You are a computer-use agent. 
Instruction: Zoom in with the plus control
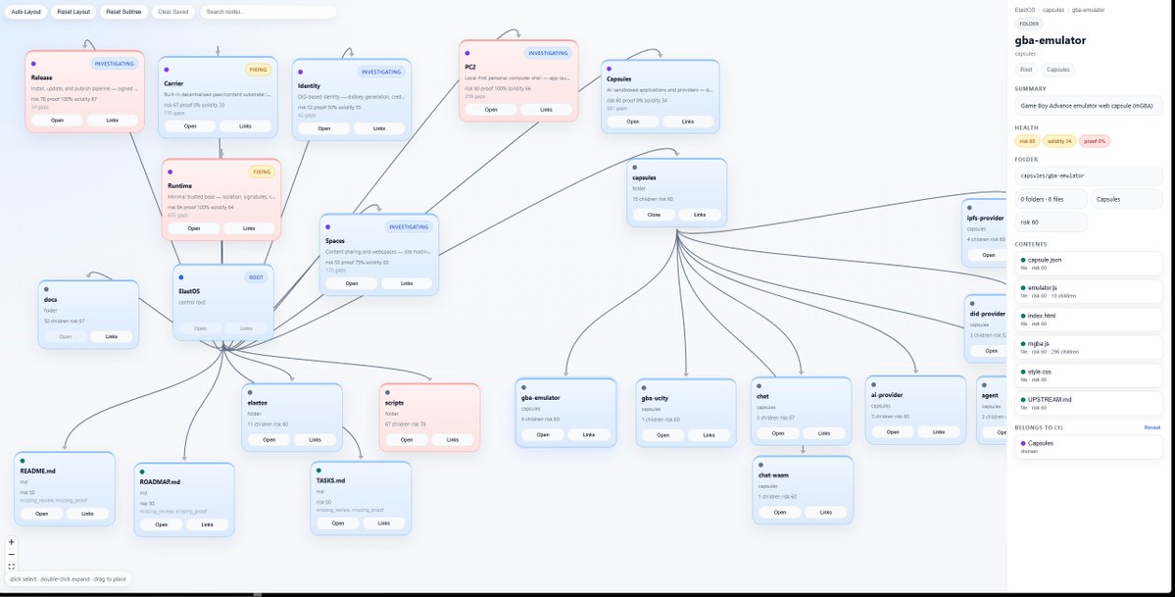pyautogui.click(x=11, y=541)
